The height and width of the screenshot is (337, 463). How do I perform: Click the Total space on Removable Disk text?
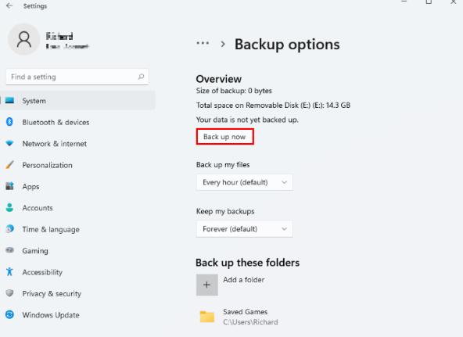tap(273, 106)
